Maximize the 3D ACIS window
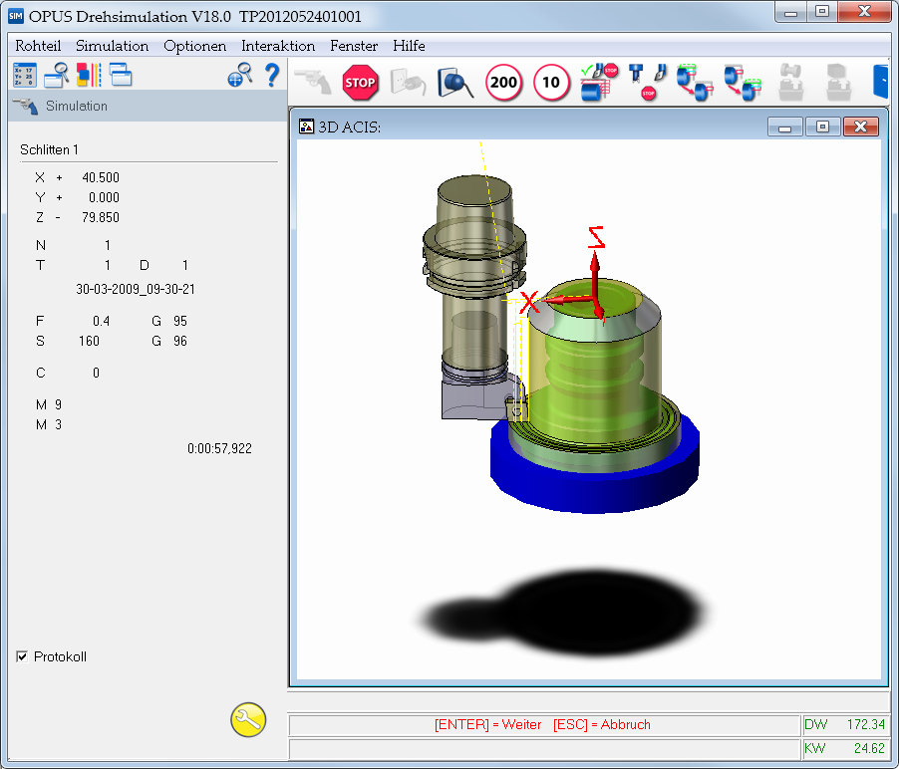 coord(822,127)
